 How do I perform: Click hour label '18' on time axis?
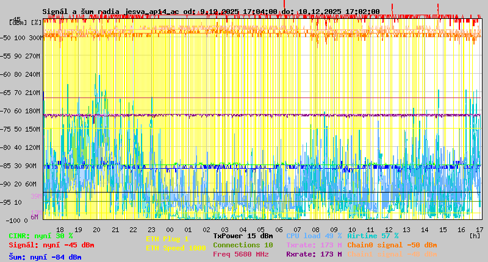pos(60,230)
